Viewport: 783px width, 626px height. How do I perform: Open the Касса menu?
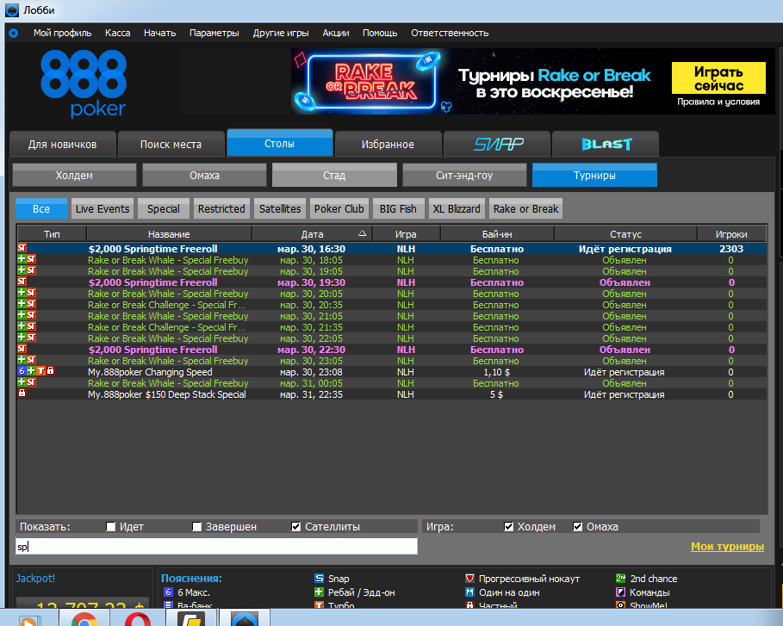[118, 33]
